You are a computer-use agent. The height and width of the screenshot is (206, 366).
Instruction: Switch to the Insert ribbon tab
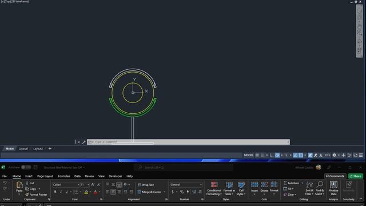(x=29, y=176)
